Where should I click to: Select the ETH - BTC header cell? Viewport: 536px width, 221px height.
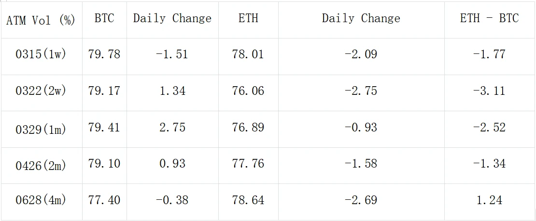(x=489, y=18)
